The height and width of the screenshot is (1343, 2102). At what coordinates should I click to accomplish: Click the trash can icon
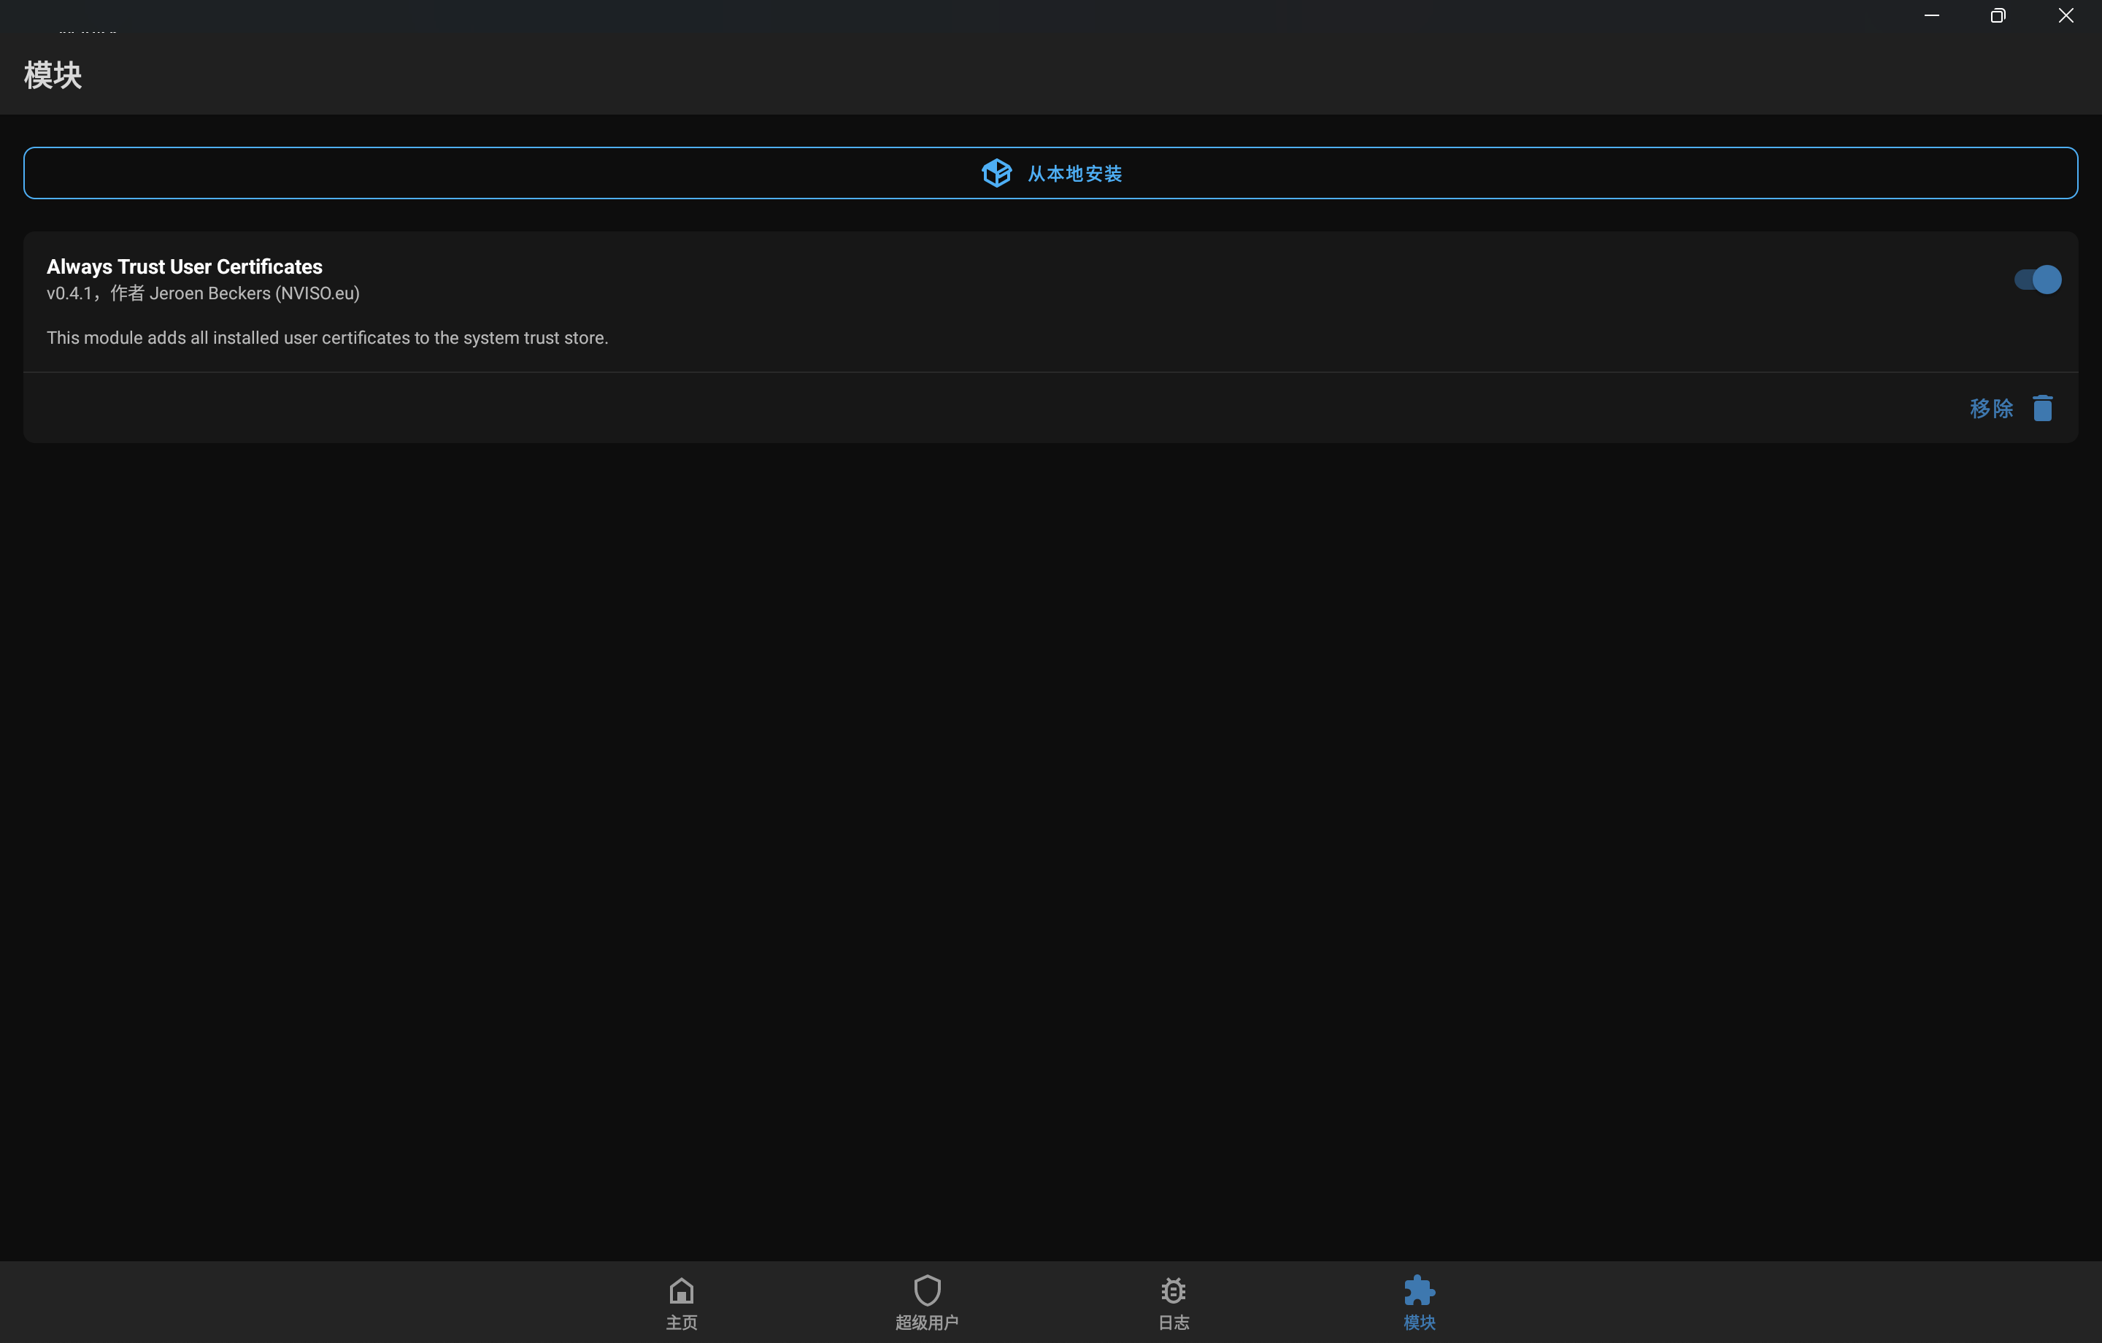pos(2041,408)
